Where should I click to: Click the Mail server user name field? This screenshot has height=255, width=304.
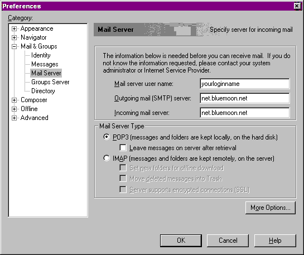click(245, 84)
